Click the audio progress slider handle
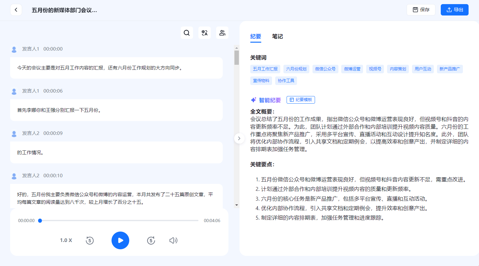 click(x=40, y=221)
